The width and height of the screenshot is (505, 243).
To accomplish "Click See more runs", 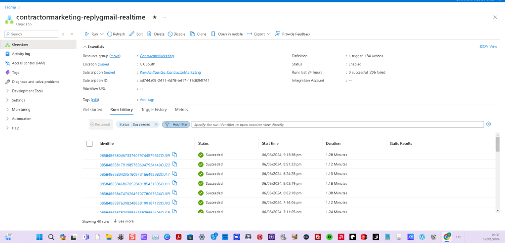I will pyautogui.click(x=124, y=221).
